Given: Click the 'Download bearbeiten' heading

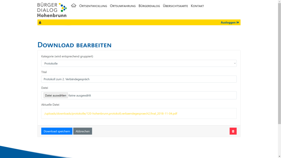Looking at the screenshot, I should click(74, 45).
